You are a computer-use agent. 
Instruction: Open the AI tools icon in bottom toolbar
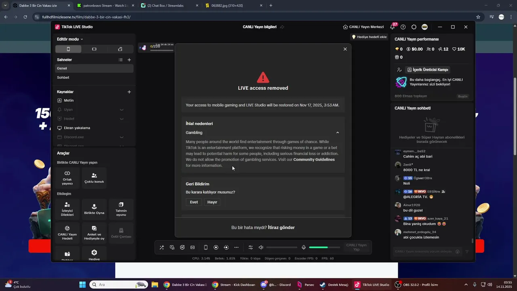point(182,247)
